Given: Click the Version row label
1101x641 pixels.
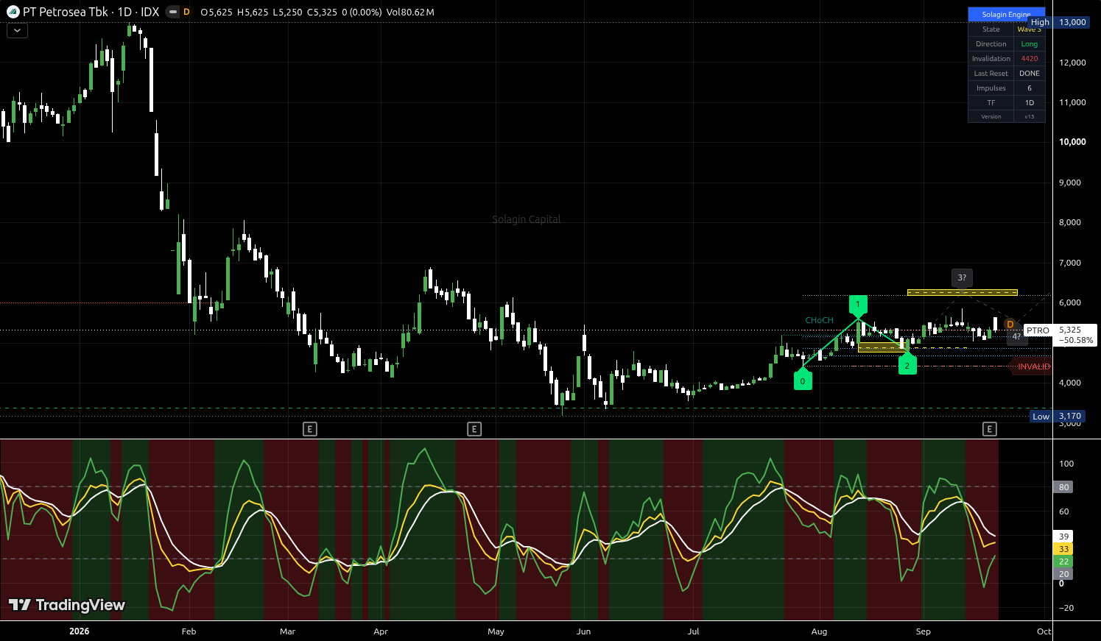Looking at the screenshot, I should click(x=991, y=116).
